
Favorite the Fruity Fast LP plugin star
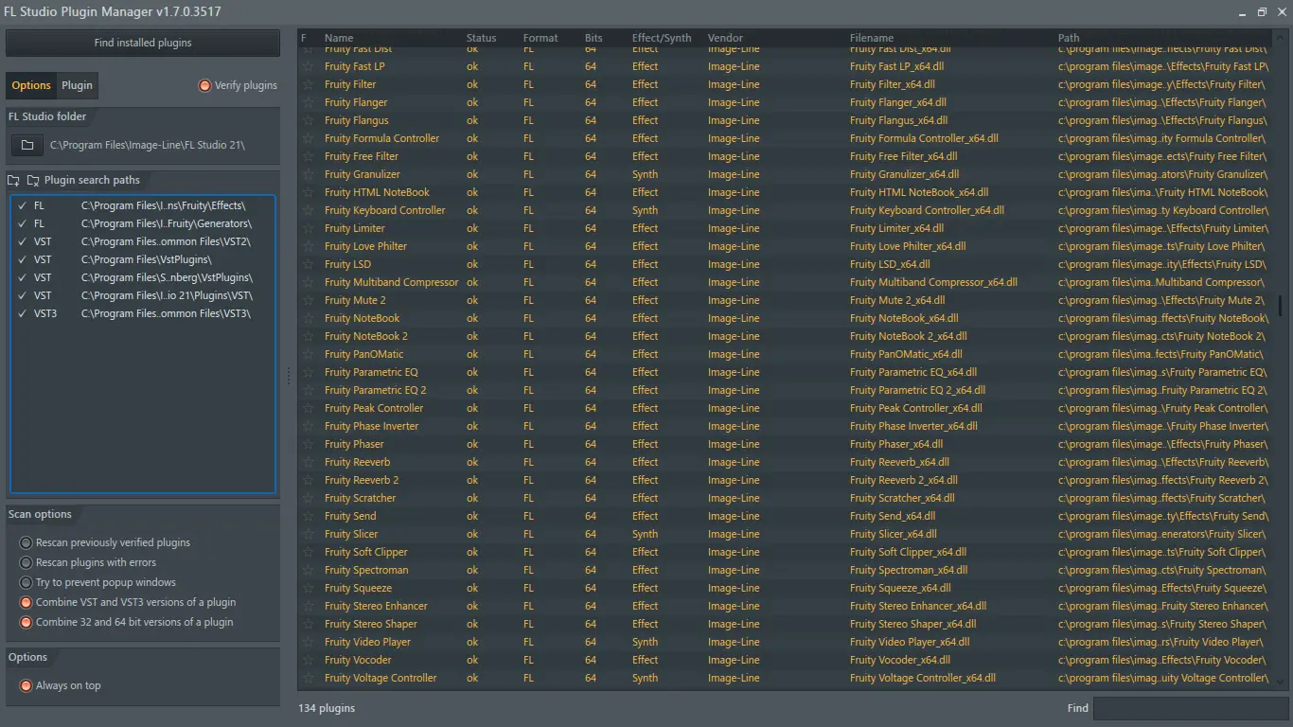308,66
